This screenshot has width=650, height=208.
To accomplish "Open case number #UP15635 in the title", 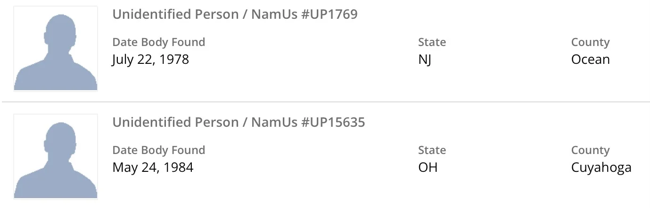I will coord(333,123).
